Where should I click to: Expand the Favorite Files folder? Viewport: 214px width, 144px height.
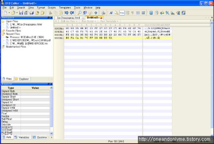pos(3,31)
